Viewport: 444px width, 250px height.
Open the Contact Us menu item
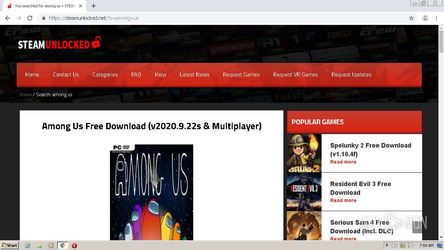[66, 75]
